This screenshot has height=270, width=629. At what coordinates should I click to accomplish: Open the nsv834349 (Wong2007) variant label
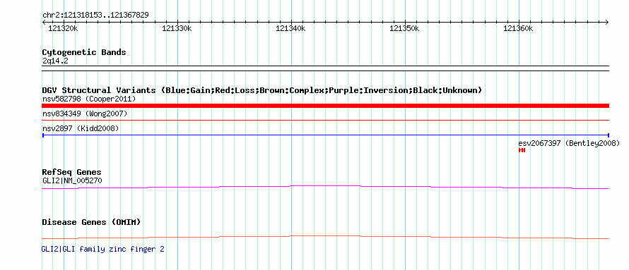(85, 114)
